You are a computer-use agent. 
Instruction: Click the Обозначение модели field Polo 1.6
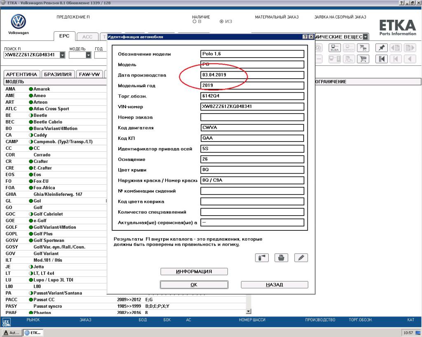click(252, 54)
